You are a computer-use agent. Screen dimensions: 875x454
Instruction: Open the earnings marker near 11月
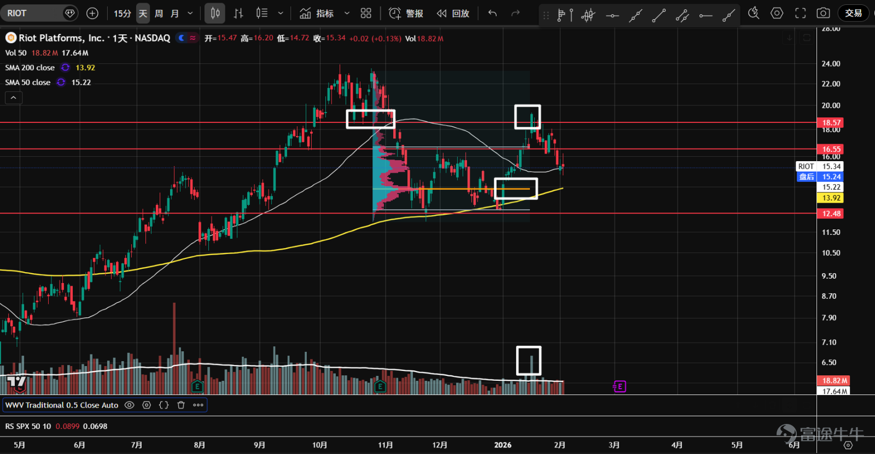tap(380, 387)
